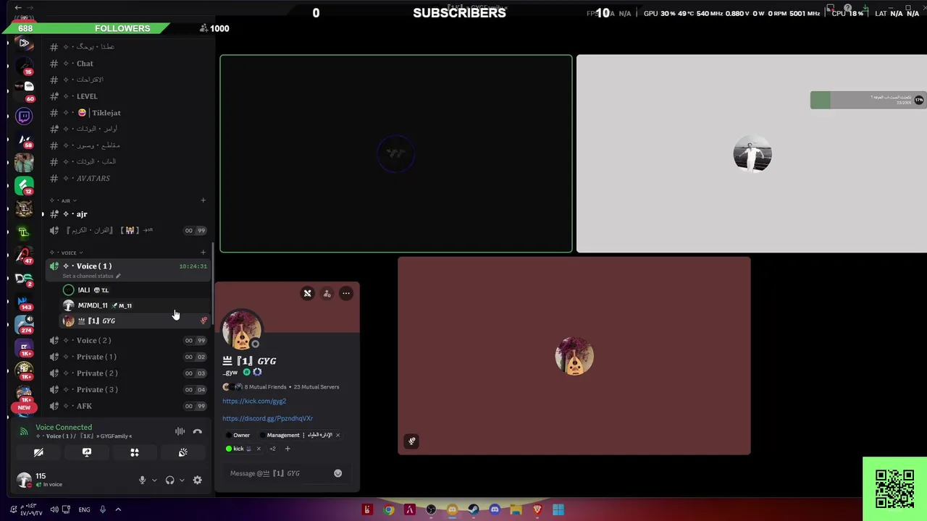Open the kick.com/gyg2 link
The image size is (927, 521).
pos(254,401)
